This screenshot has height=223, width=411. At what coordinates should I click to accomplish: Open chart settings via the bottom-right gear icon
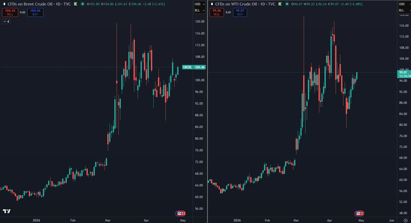tap(406, 220)
